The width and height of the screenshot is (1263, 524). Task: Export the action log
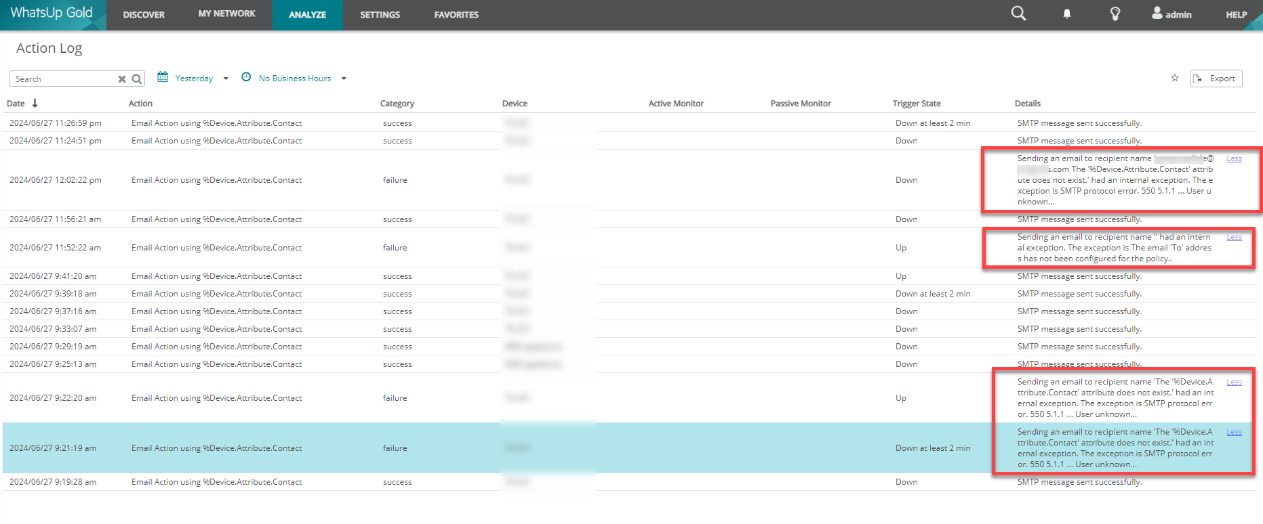click(1216, 79)
